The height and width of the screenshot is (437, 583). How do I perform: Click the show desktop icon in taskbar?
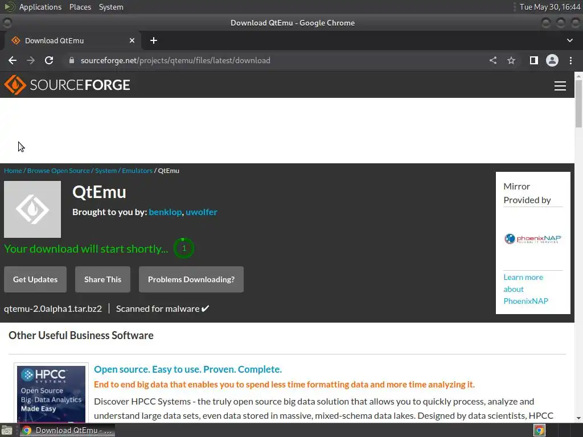click(x=7, y=430)
